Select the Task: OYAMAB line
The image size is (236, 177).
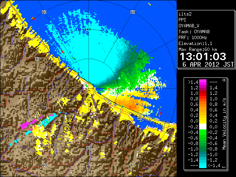194,32
